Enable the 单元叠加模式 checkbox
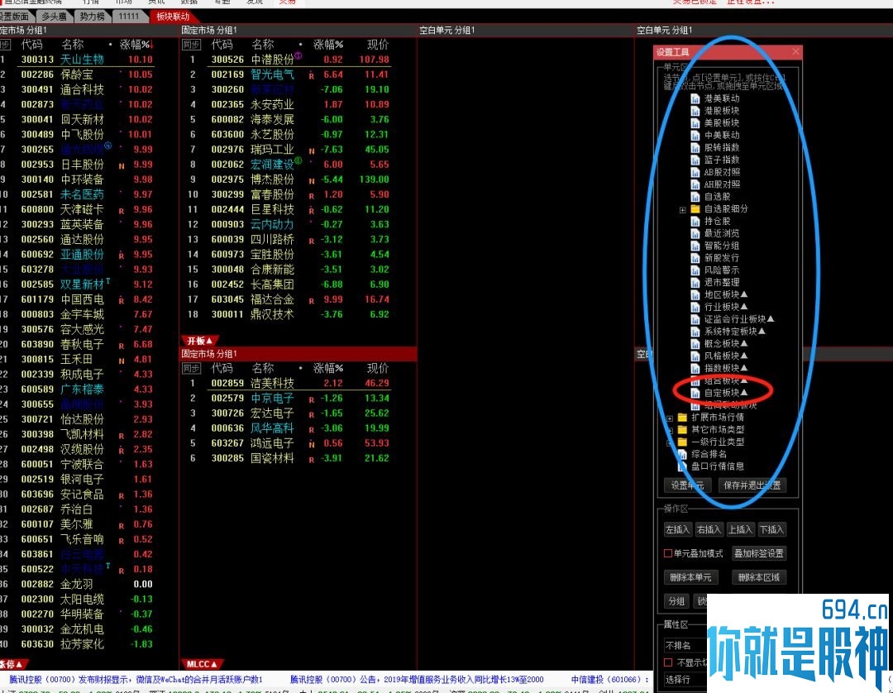Screen dimensions: 893x693 668,553
